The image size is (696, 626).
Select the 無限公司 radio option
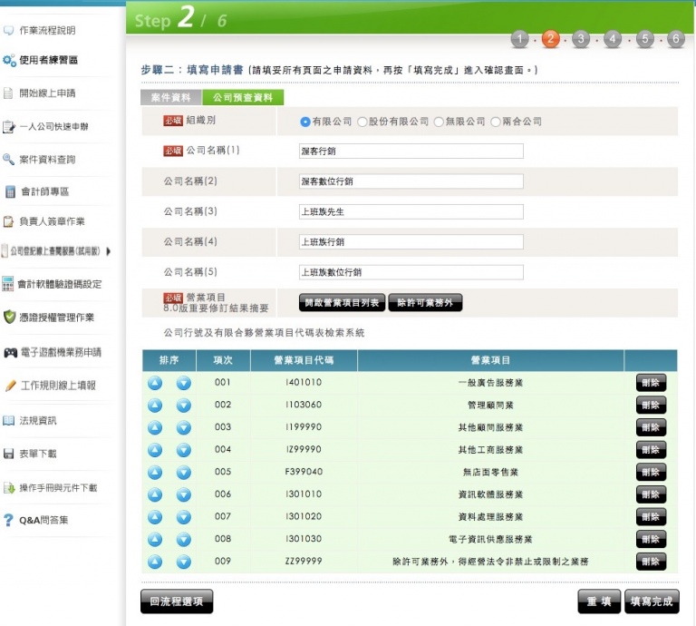(x=439, y=122)
